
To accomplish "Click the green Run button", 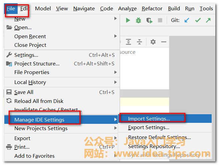I will coord(128,20).
